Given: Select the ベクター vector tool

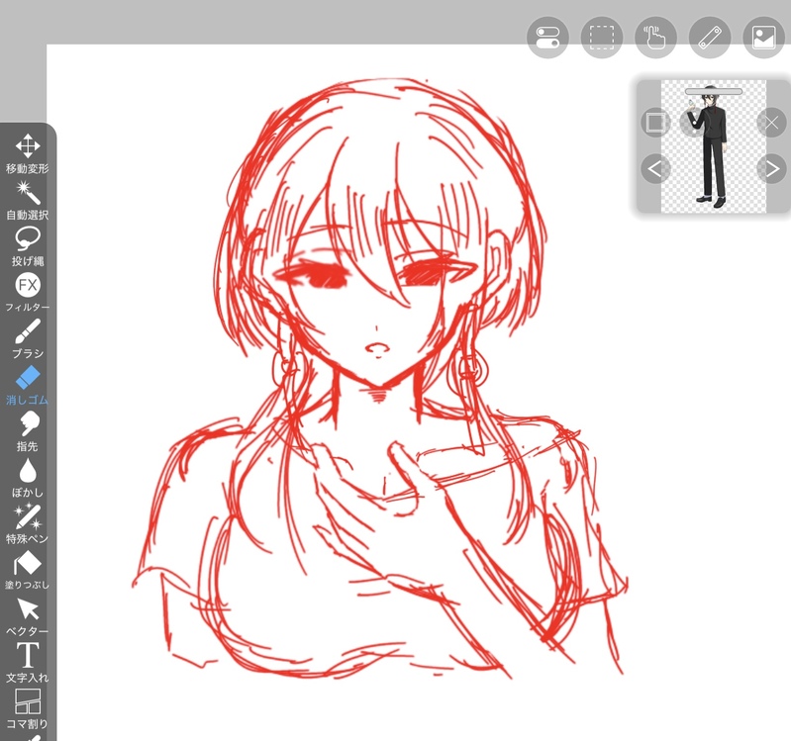Looking at the screenshot, I should click(28, 617).
